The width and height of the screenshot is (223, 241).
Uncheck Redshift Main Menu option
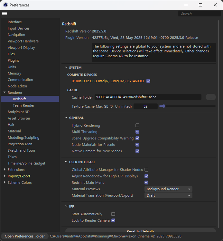pos(146,183)
